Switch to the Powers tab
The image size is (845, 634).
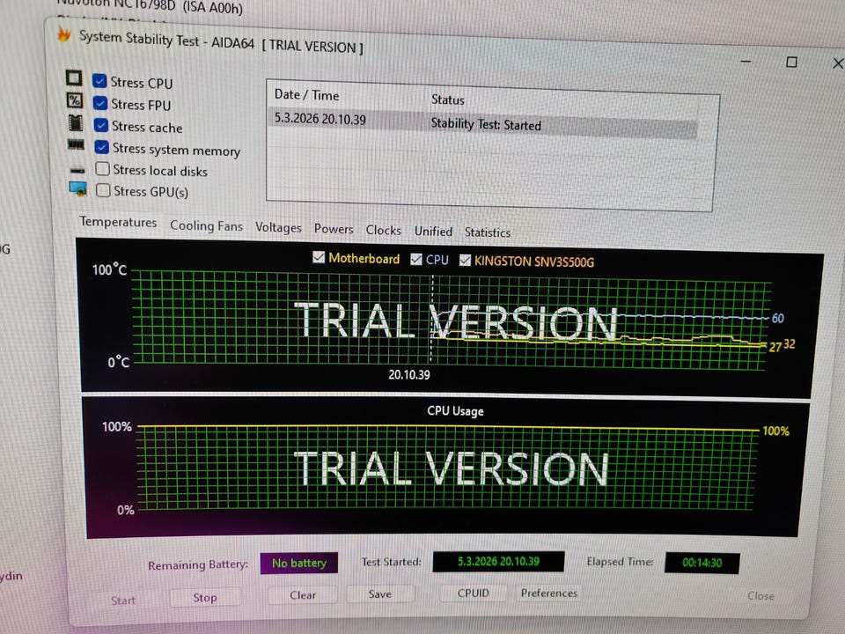(334, 229)
